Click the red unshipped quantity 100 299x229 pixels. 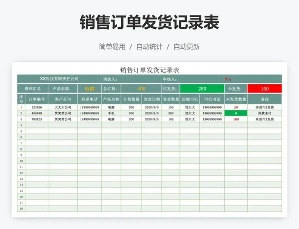(x=236, y=119)
